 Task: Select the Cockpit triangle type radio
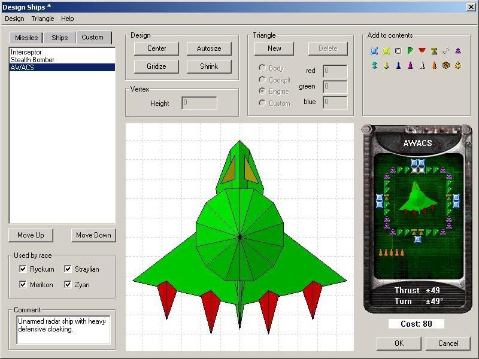pyautogui.click(x=262, y=80)
